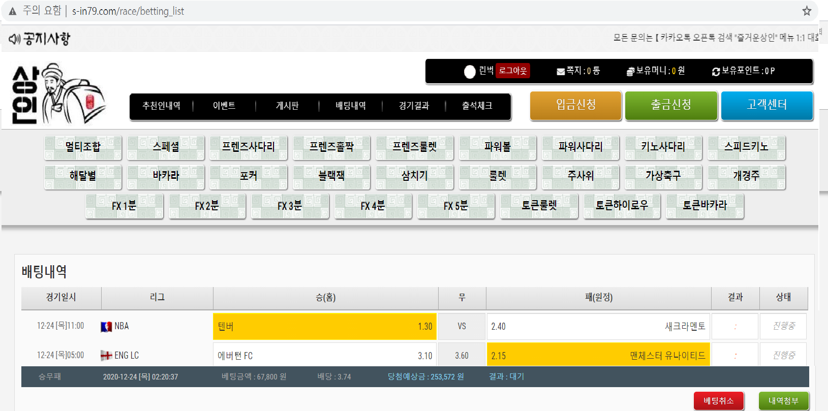The height and width of the screenshot is (411, 828).
Task: Click the 공지사항 speaker icon
Action: (15, 39)
